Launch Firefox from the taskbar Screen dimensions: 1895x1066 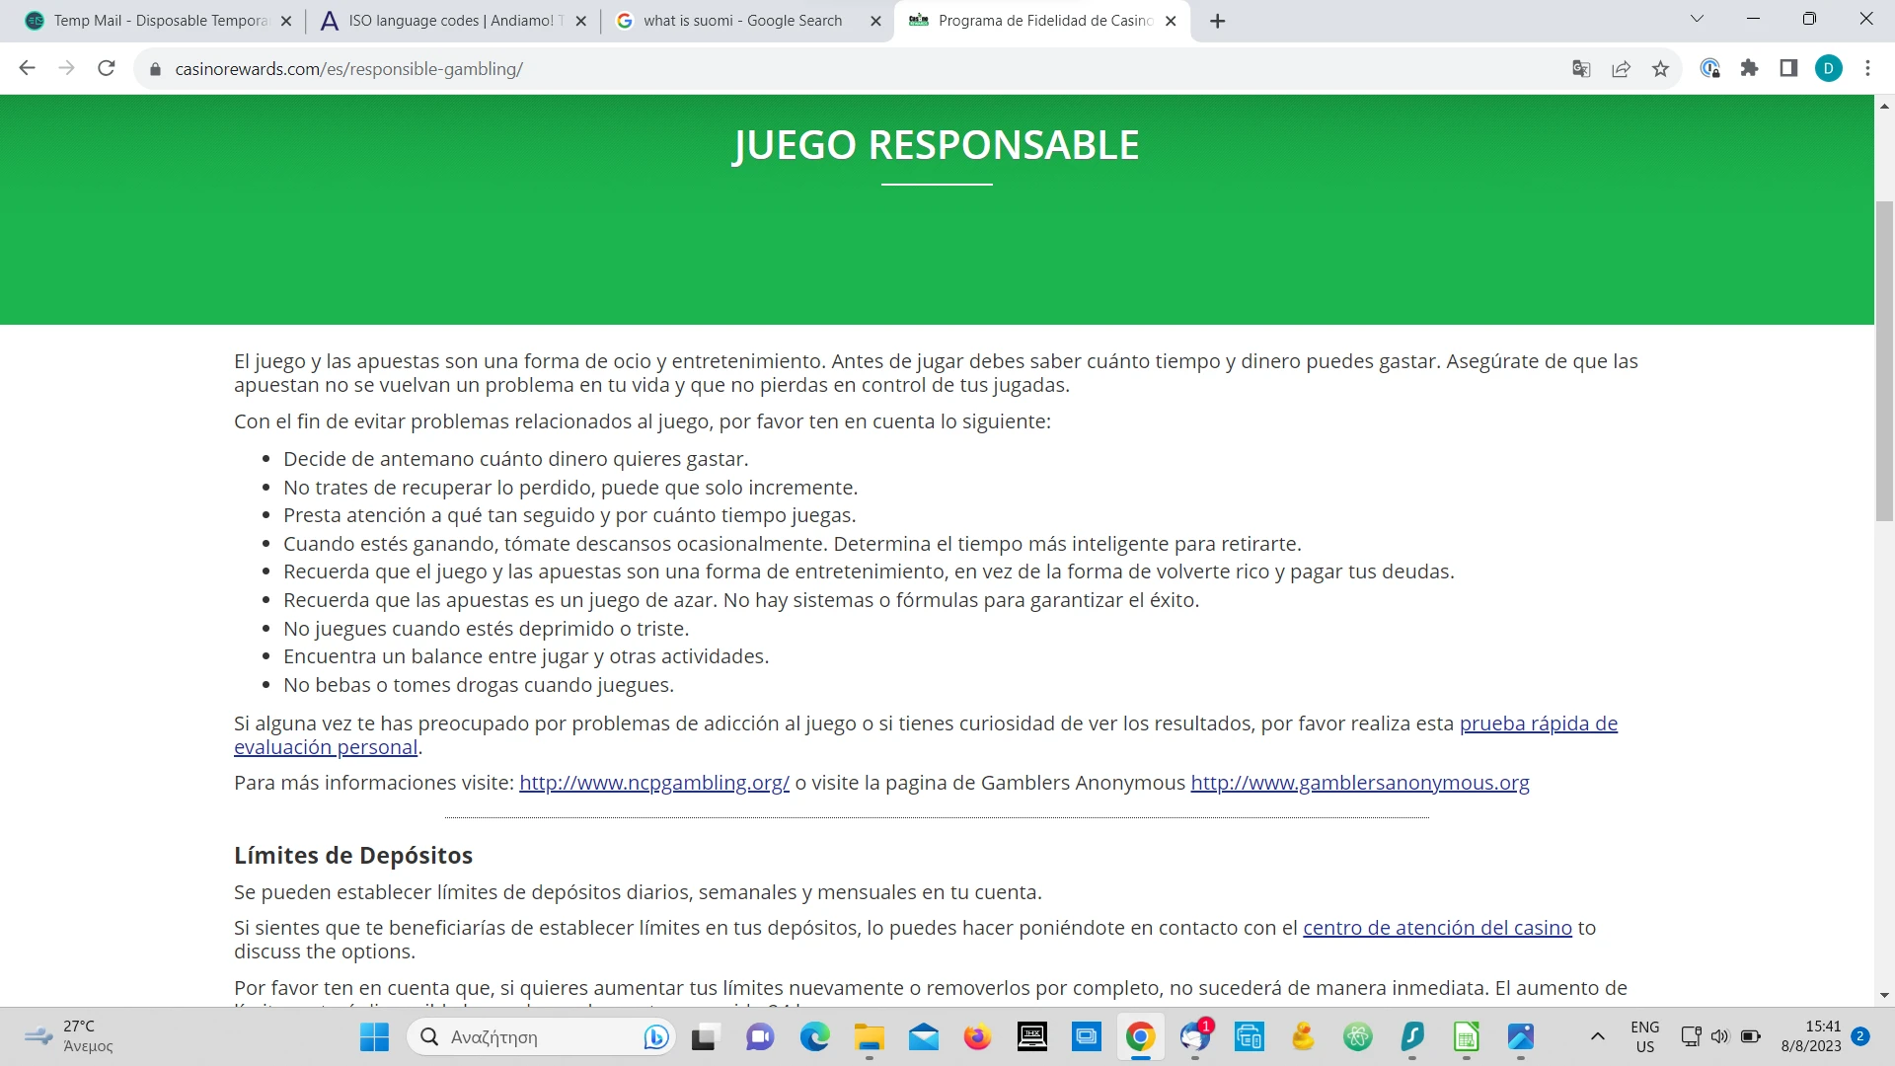[x=977, y=1037]
